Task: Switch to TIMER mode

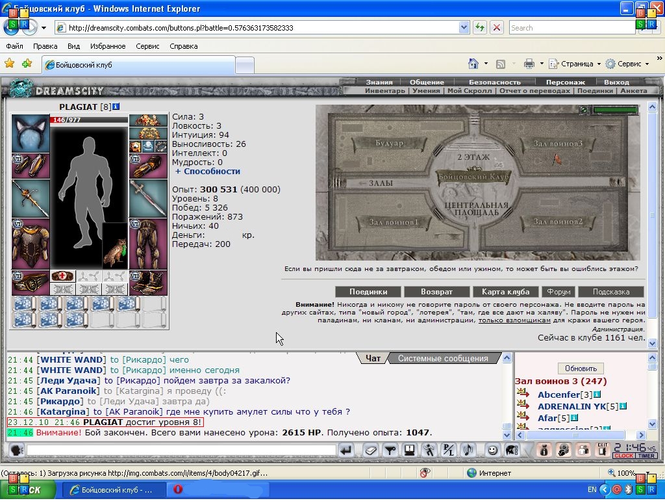Action: [646, 456]
